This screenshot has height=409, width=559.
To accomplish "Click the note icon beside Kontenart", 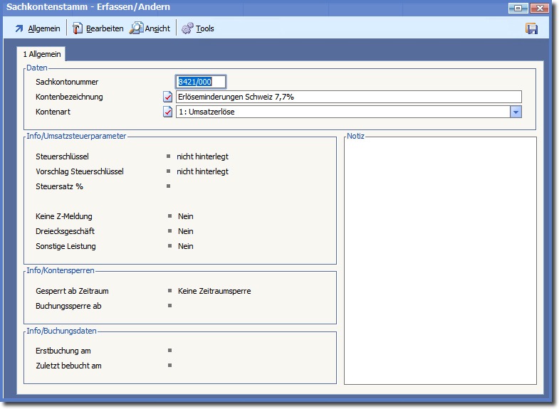I will click(x=168, y=112).
